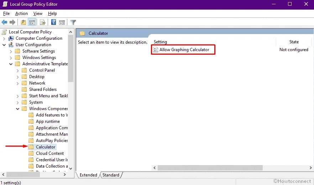Screen dimensions: 314x185
Task: Click the Local Computer Policy root icon
Action: [4, 32]
